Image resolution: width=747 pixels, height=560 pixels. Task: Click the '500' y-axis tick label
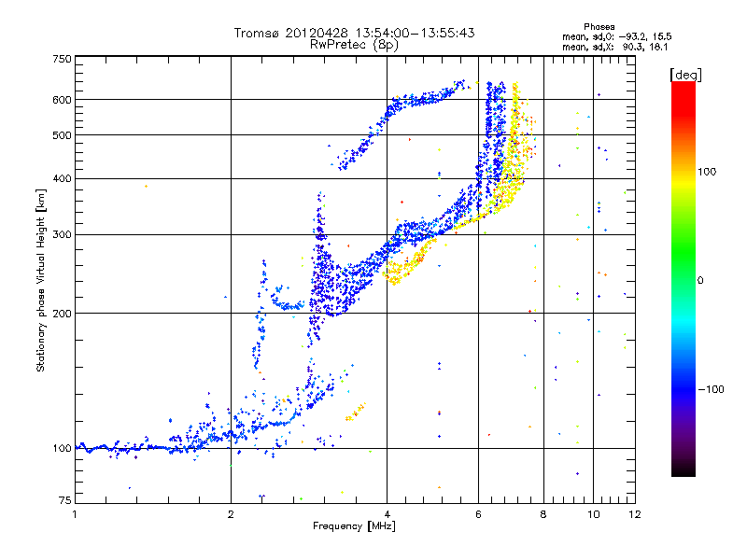63,135
